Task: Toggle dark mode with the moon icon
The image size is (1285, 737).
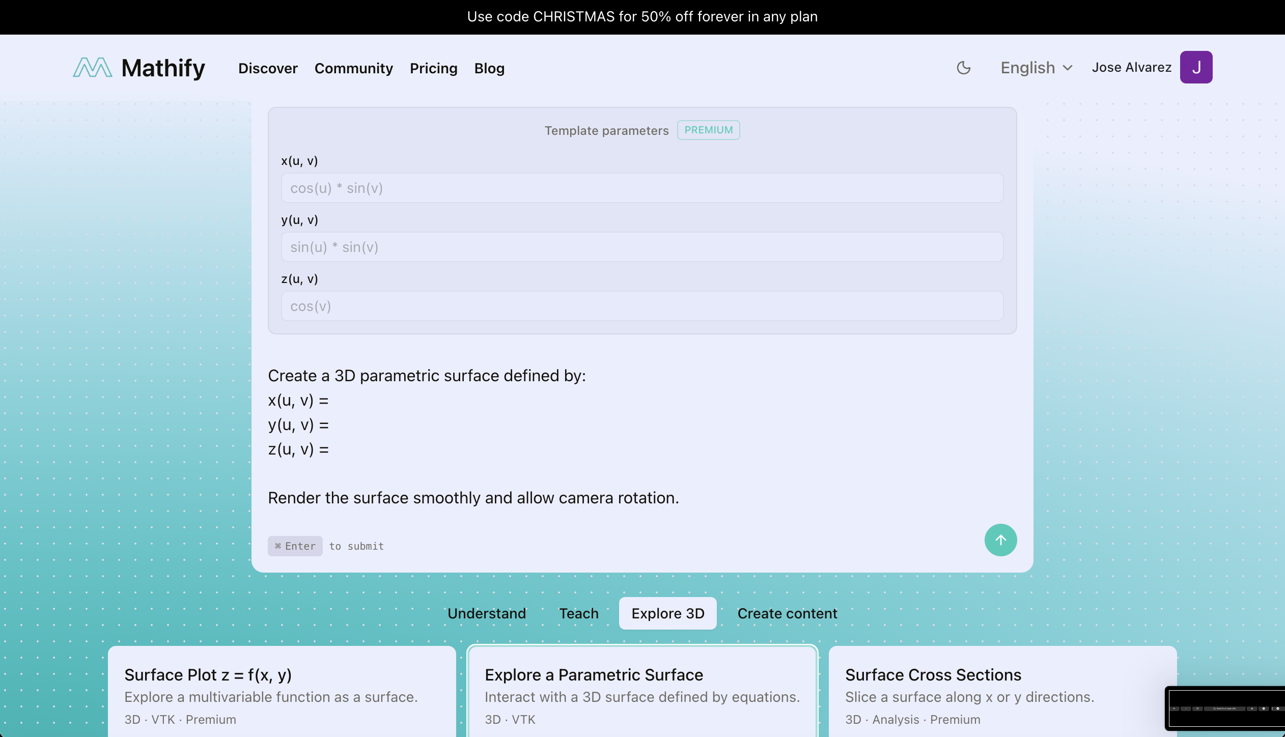Action: (963, 68)
